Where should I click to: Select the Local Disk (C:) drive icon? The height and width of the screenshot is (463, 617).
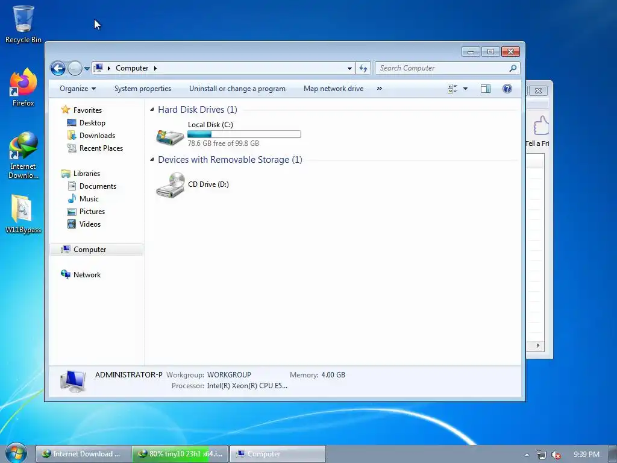coord(170,137)
